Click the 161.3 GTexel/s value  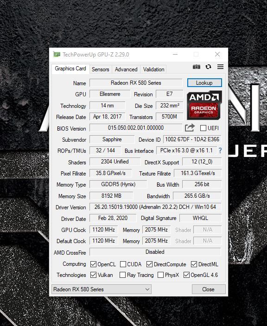point(198,173)
